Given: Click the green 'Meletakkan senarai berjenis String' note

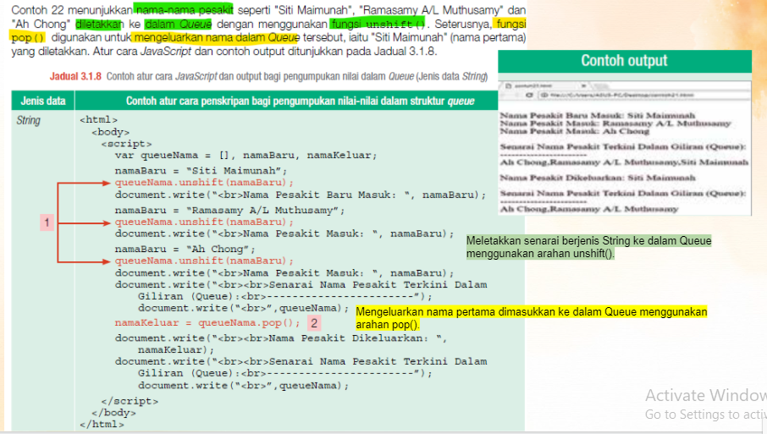Looking at the screenshot, I should click(588, 247).
